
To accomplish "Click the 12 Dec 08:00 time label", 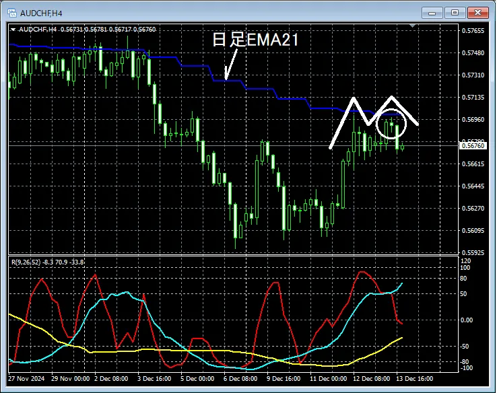I will tap(372, 379).
